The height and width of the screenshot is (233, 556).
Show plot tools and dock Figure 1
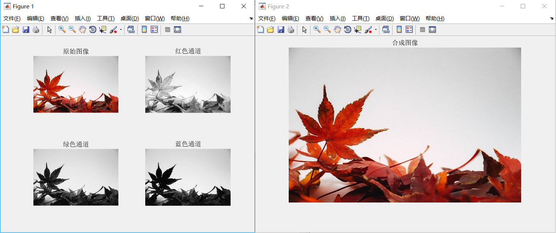tap(178, 30)
